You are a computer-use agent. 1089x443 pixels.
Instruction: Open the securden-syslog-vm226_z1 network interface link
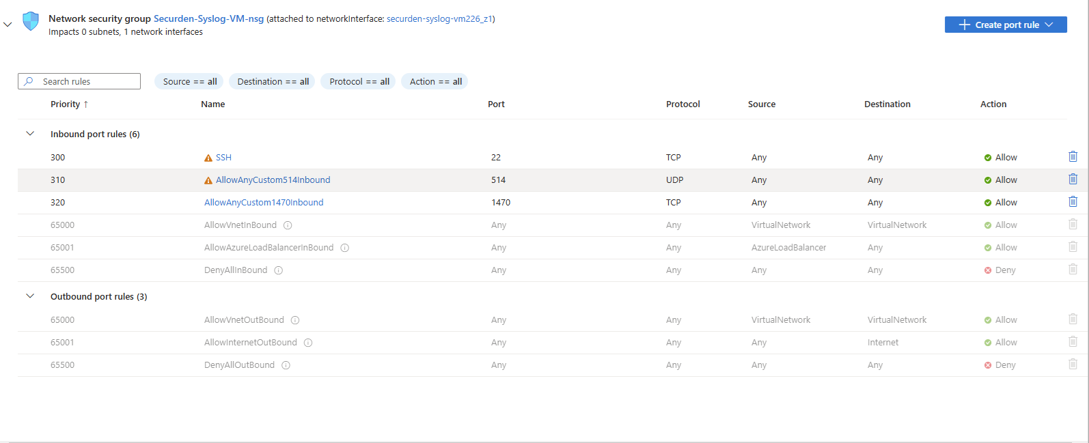[439, 18]
